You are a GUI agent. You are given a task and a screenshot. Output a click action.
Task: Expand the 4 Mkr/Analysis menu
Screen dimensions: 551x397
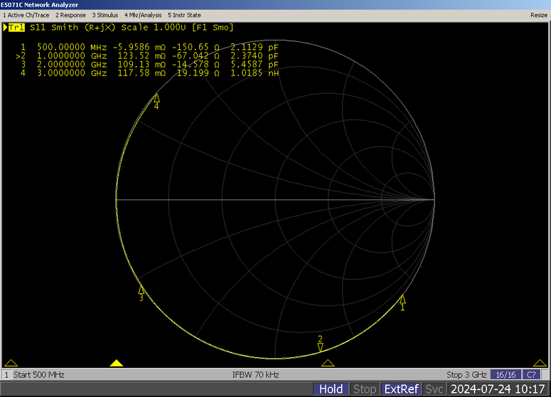(x=145, y=14)
